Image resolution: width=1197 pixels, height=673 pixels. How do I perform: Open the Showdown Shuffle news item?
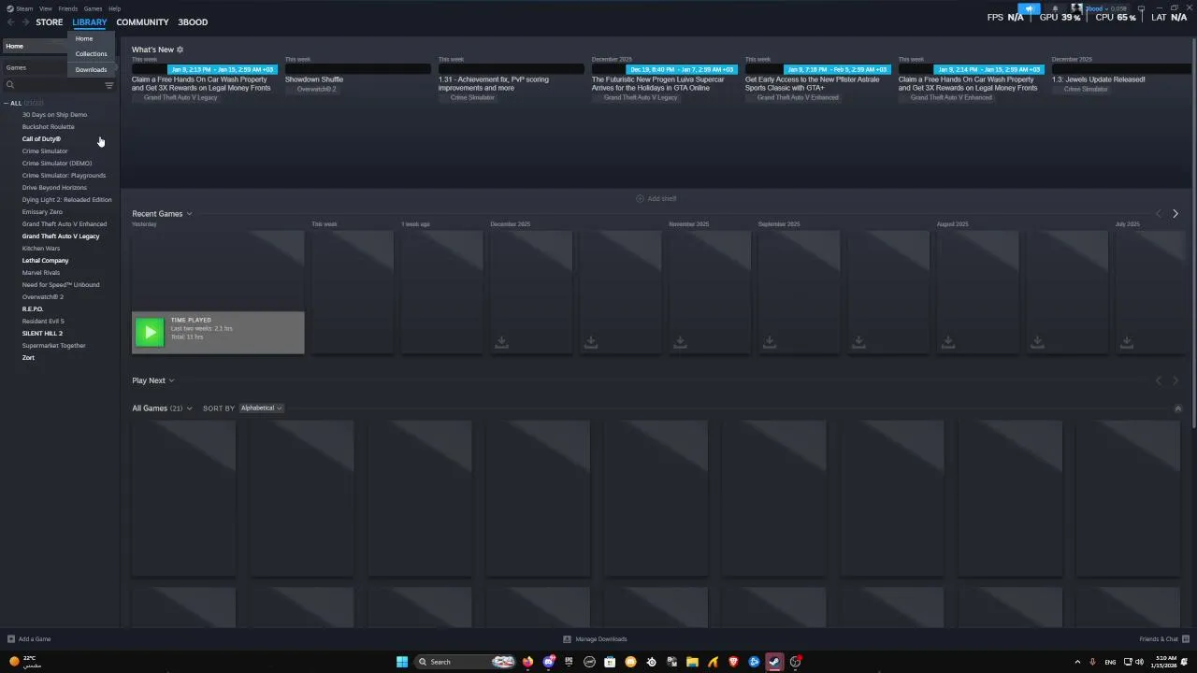click(314, 79)
